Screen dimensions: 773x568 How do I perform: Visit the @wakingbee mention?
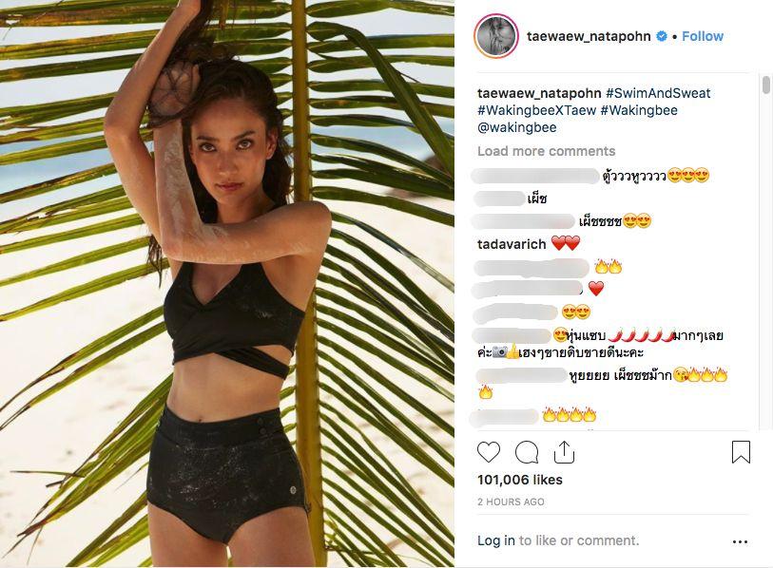click(516, 127)
